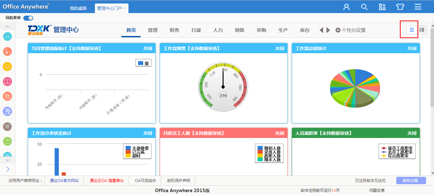Viewport: 434px width, 195px height.
Task: Click the T-shirt theme icon
Action: [x=400, y=7]
